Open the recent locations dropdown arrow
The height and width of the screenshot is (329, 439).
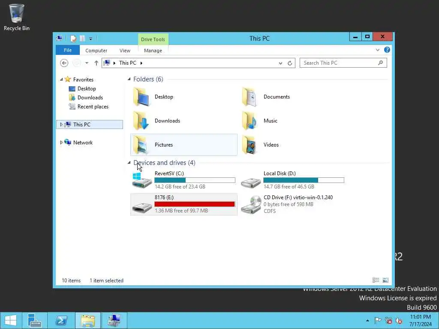[x=87, y=63]
